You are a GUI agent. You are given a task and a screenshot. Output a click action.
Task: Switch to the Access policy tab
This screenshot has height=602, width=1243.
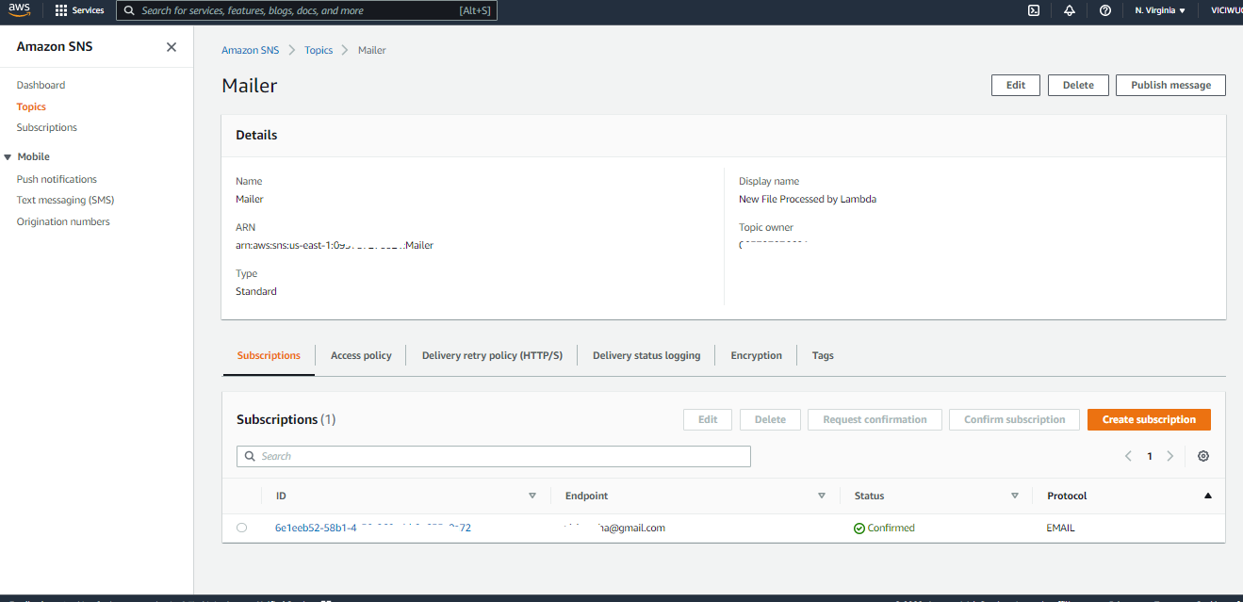click(361, 355)
